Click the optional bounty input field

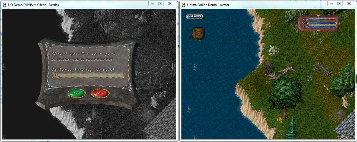(88, 75)
